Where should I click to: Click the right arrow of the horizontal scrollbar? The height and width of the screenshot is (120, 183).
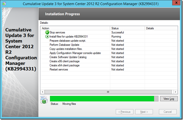click(175, 92)
